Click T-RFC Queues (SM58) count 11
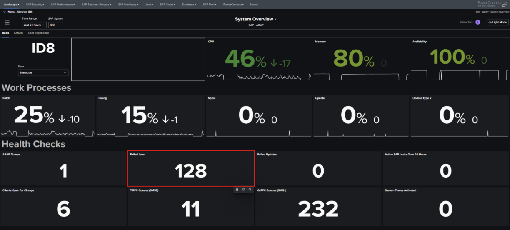 tap(191, 209)
